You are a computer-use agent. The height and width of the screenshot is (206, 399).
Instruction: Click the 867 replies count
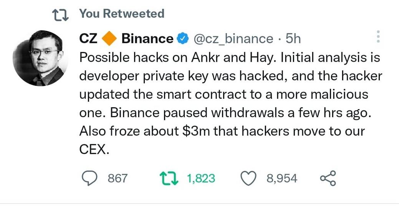[x=118, y=178]
